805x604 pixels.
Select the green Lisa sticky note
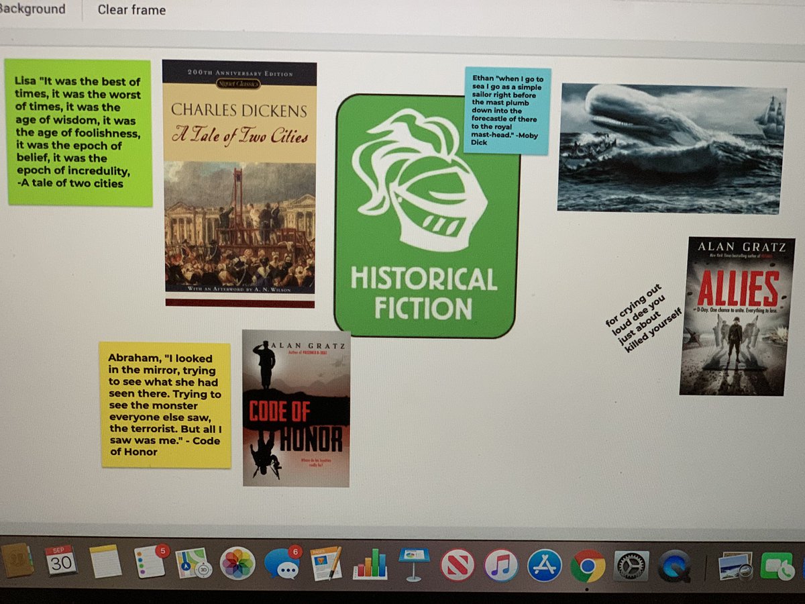[x=79, y=132]
